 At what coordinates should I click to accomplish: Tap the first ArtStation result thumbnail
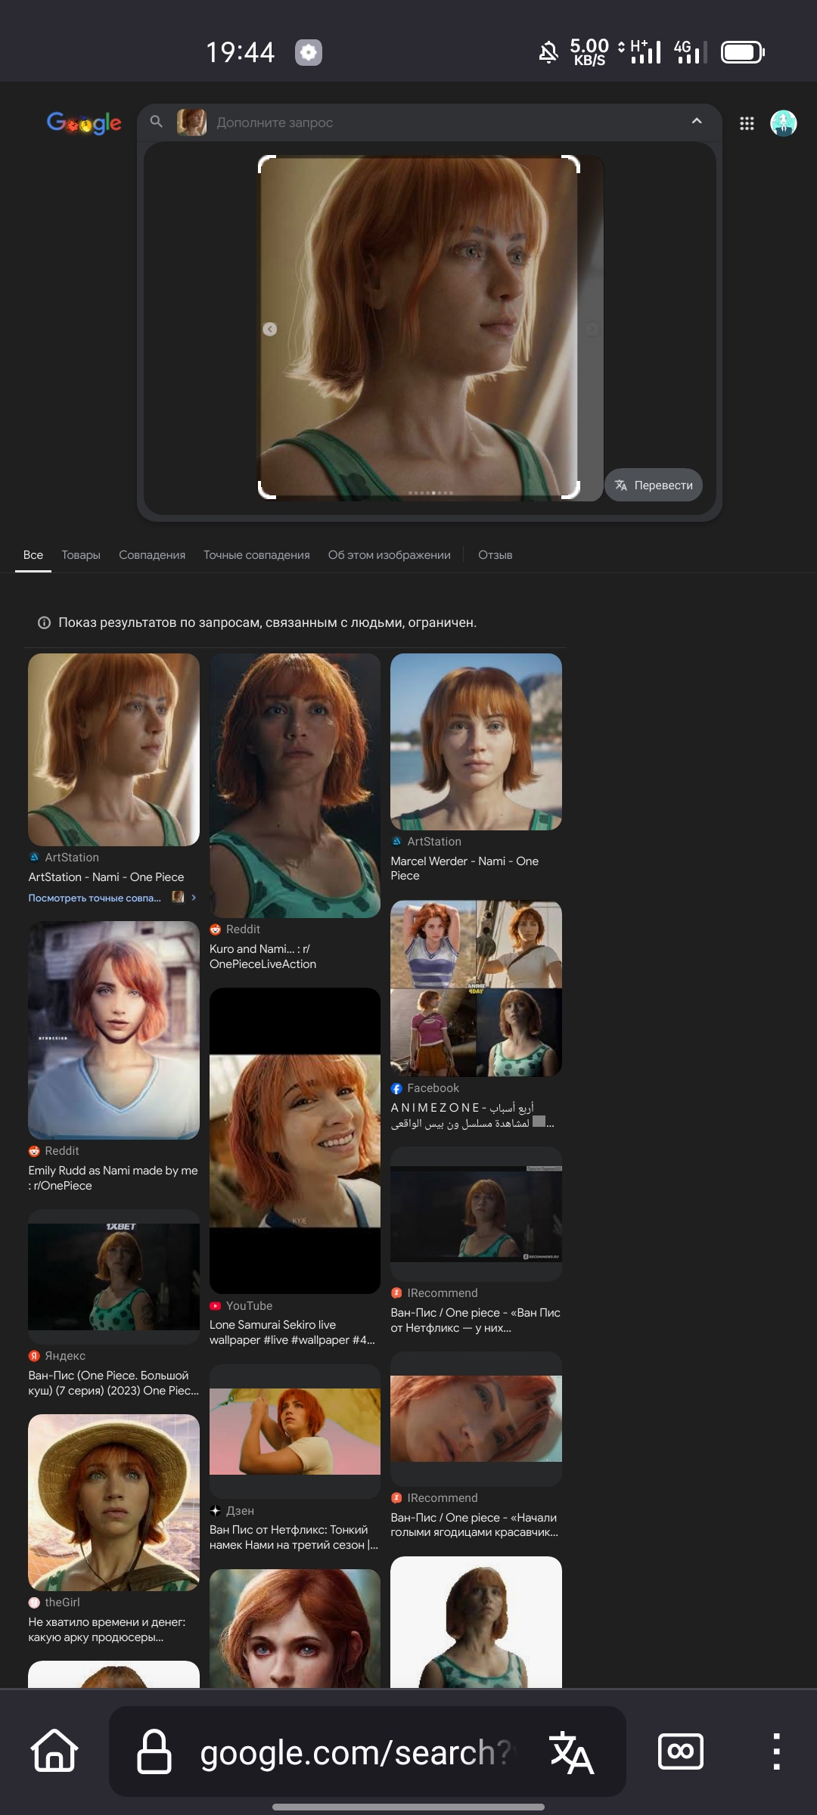point(113,749)
